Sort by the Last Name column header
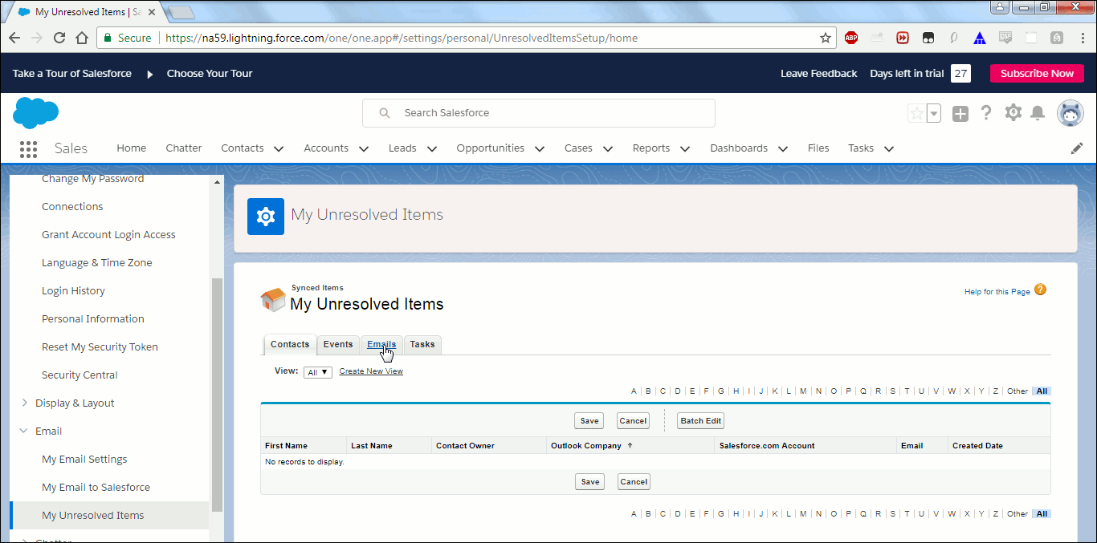Image resolution: width=1097 pixels, height=543 pixels. click(371, 445)
